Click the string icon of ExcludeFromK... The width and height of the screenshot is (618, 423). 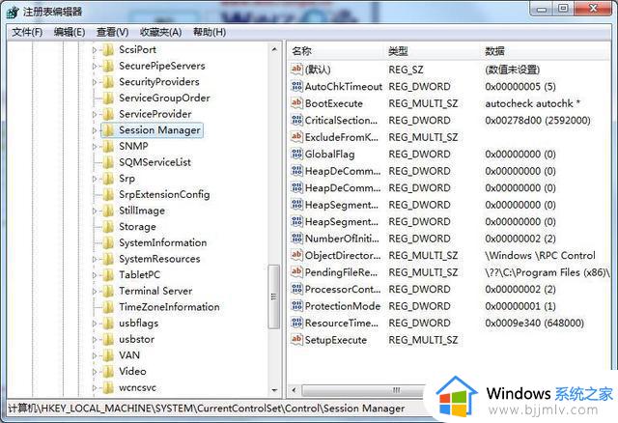click(296, 137)
